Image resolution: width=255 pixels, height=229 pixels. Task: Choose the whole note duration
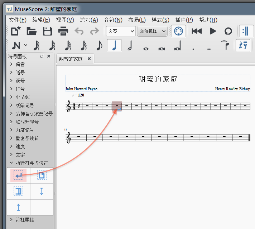pos(146,46)
